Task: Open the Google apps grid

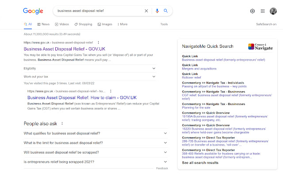Action: (263, 11)
